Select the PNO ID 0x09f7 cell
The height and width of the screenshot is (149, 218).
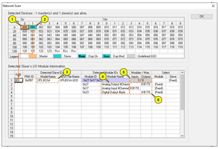tap(29, 80)
